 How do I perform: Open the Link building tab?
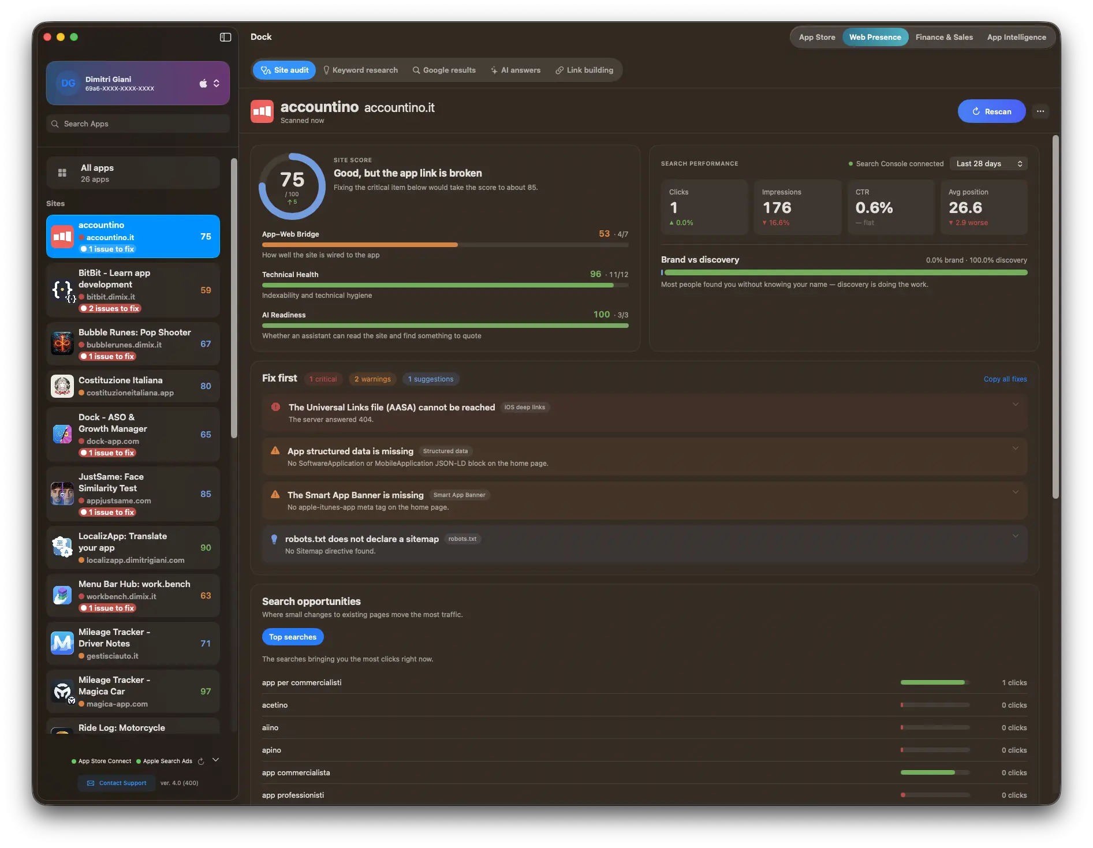(584, 70)
